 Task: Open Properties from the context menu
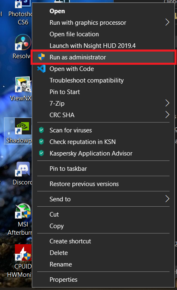(103, 280)
